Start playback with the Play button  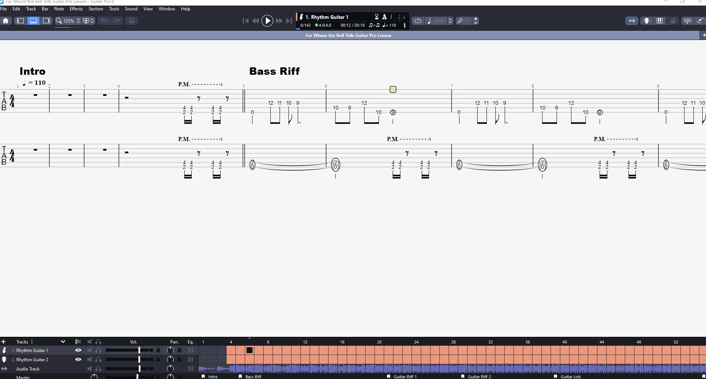point(267,21)
